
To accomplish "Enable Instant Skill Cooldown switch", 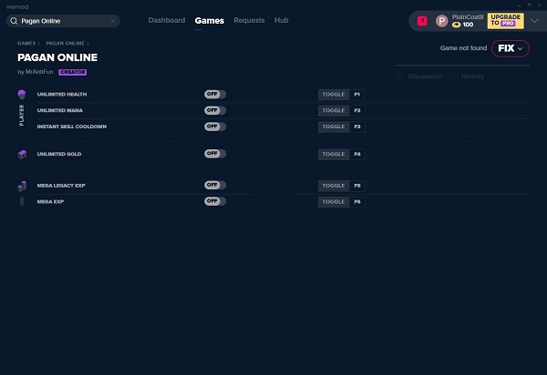I will (215, 127).
